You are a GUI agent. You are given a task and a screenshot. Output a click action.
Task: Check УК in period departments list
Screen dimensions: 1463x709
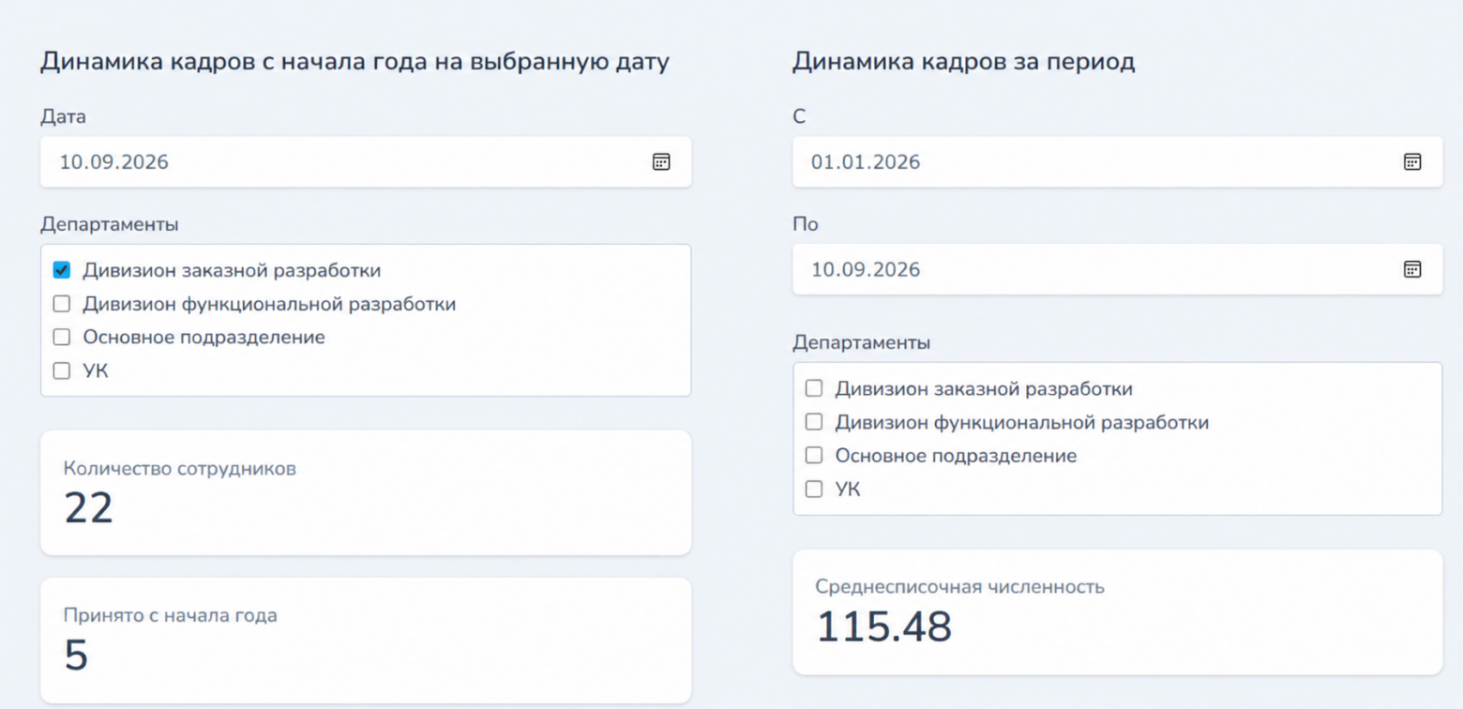coord(814,489)
